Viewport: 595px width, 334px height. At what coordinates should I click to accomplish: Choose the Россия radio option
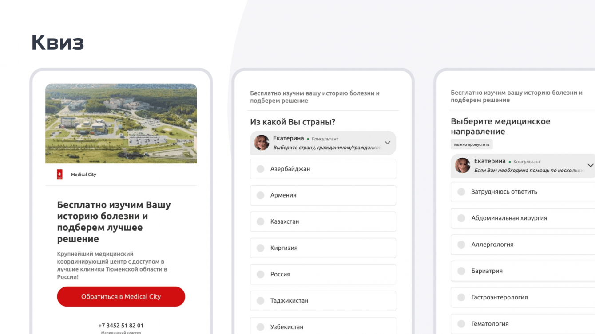323,274
